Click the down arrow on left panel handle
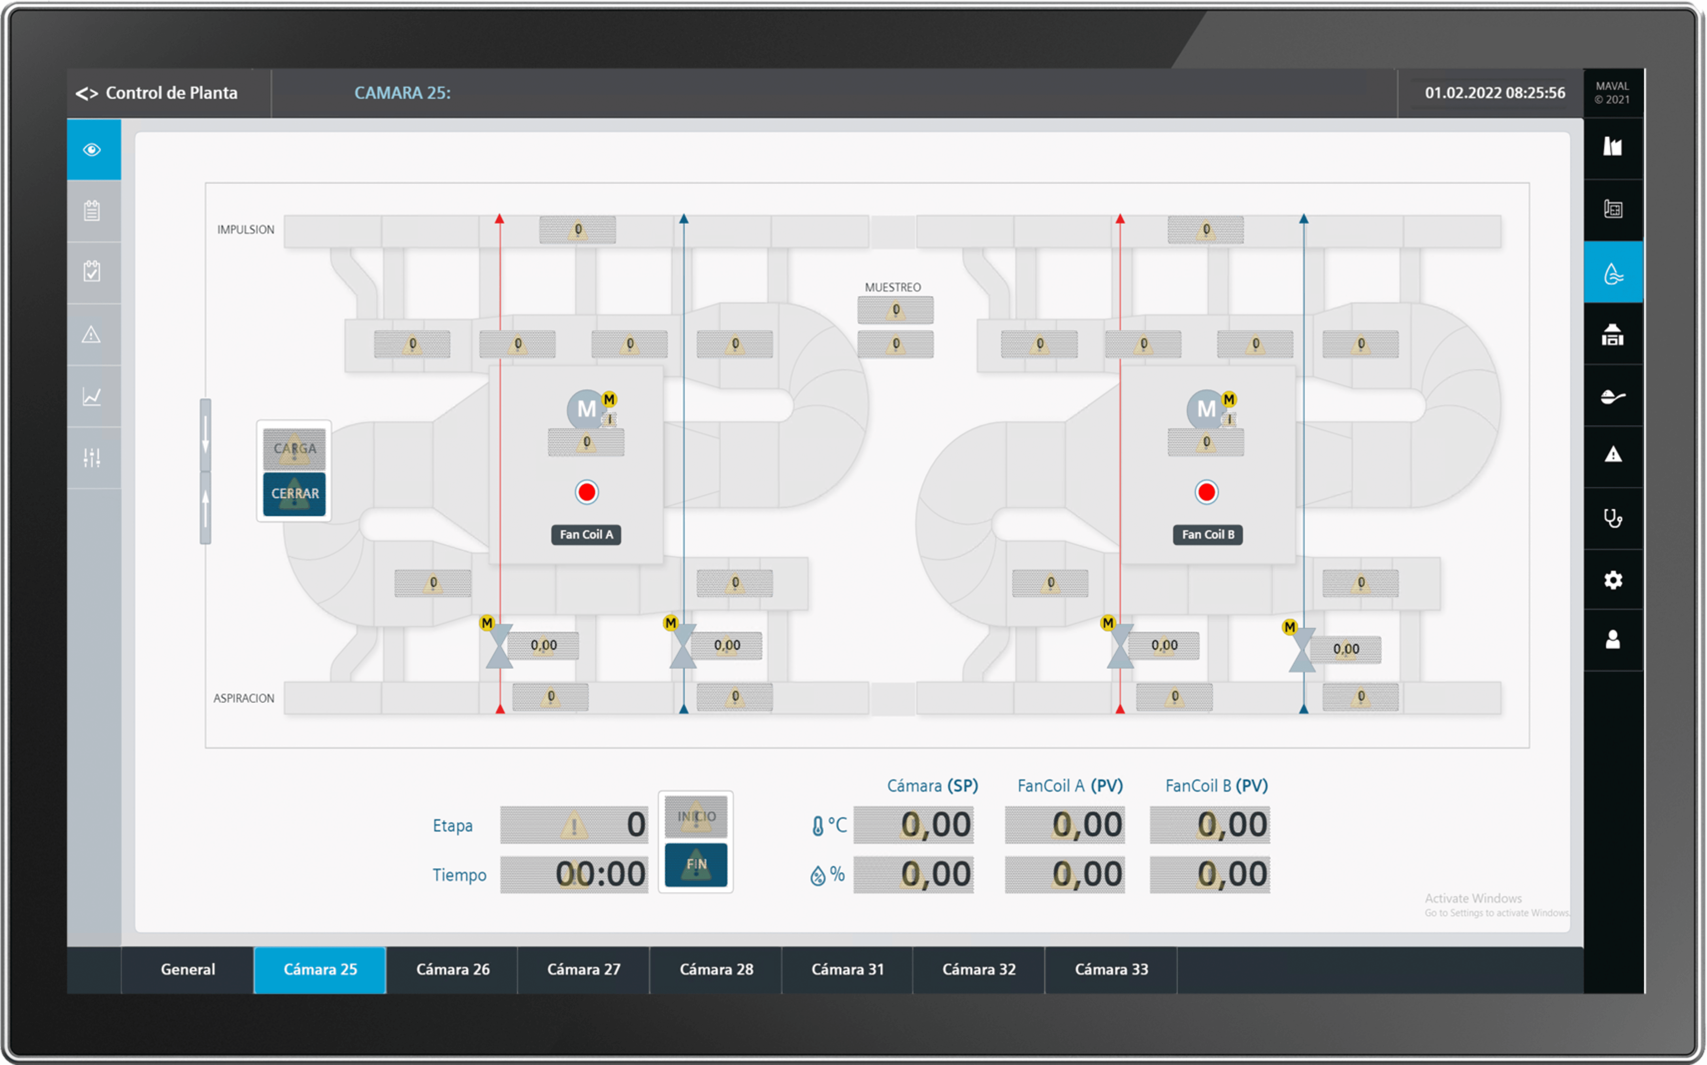 (x=205, y=435)
